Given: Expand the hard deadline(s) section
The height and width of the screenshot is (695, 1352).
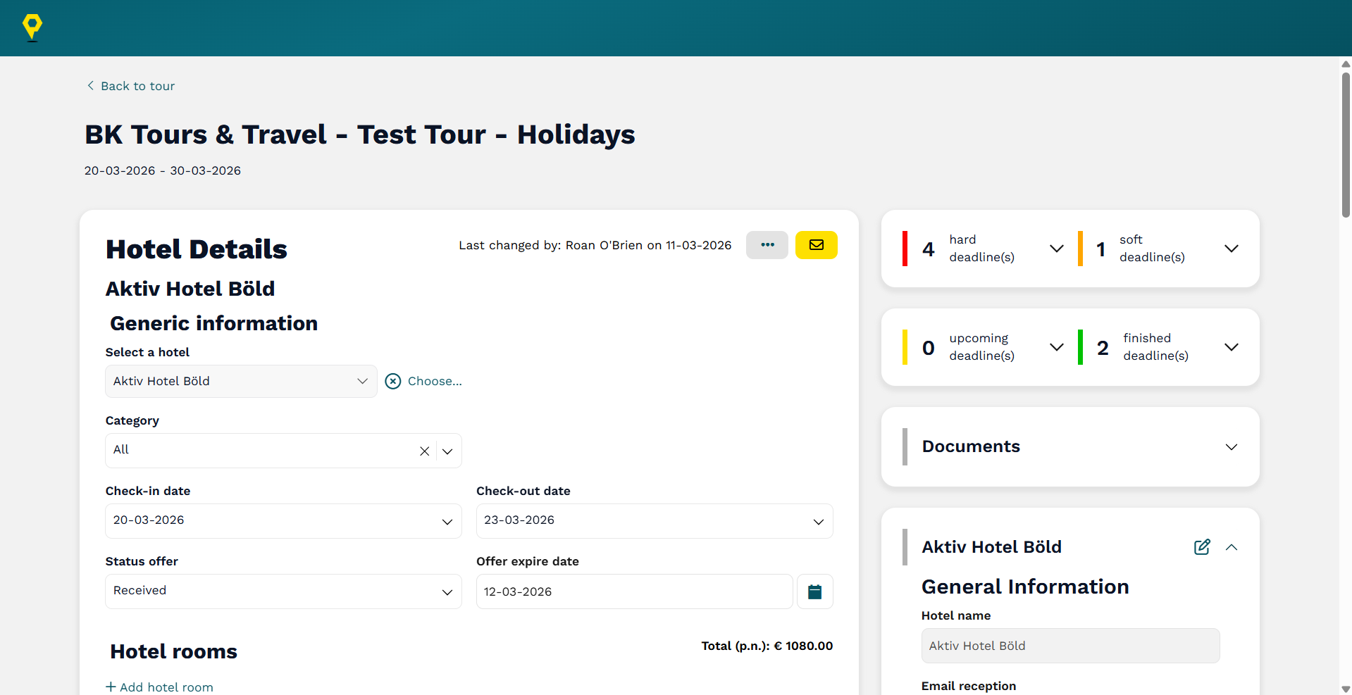Looking at the screenshot, I should (1057, 249).
